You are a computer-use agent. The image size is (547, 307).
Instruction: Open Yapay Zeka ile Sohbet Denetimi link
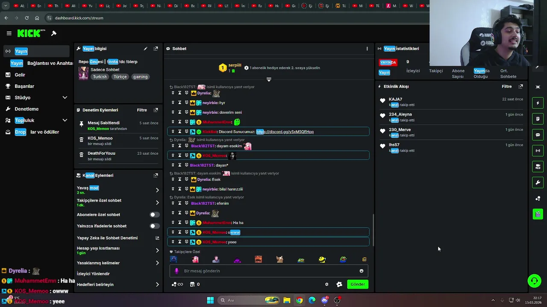click(118, 238)
